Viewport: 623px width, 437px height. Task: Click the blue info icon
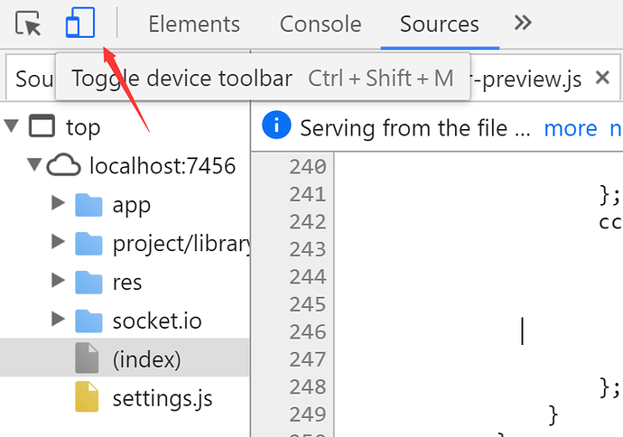pos(276,127)
